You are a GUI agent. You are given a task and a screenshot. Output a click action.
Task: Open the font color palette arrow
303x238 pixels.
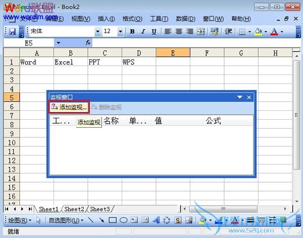tap(282, 32)
